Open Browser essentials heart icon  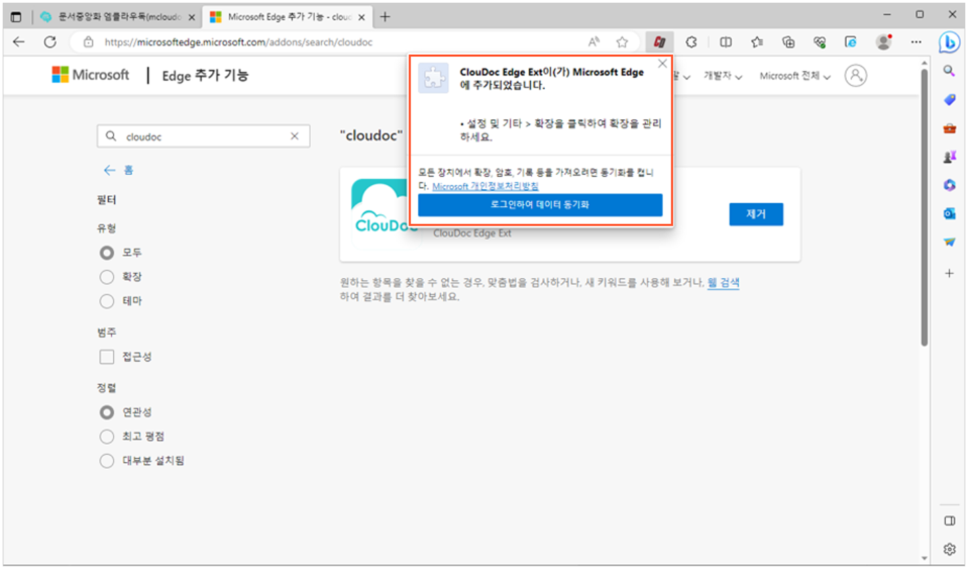[819, 42]
